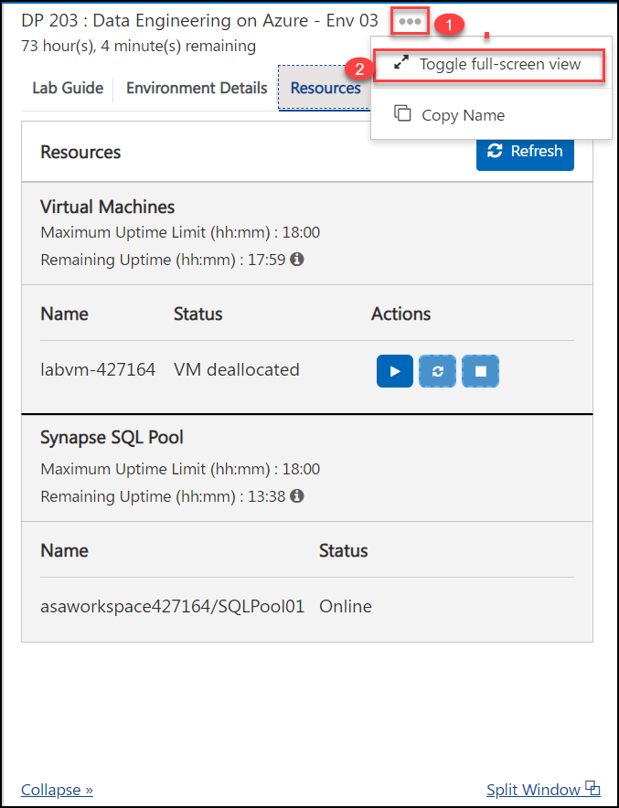Viewport: 619px width, 808px height.
Task: Click Virtual Machines remaining uptime info icon
Action: pos(297,260)
